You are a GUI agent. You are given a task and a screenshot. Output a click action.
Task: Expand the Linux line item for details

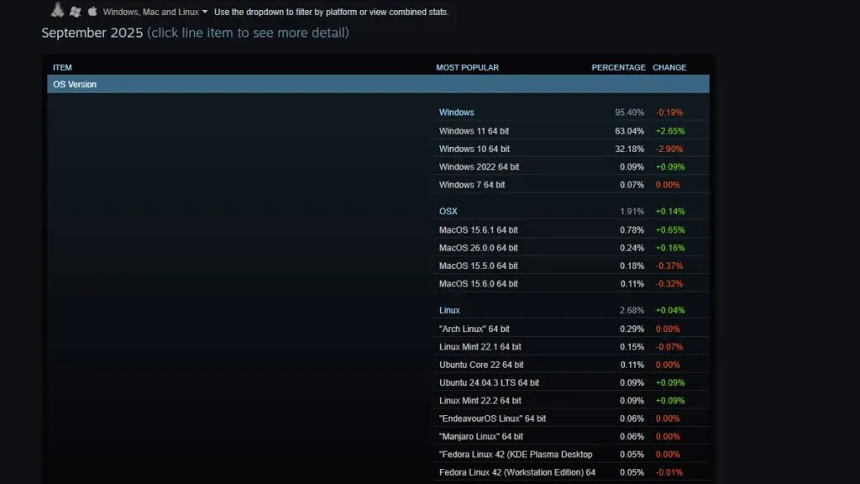click(449, 310)
